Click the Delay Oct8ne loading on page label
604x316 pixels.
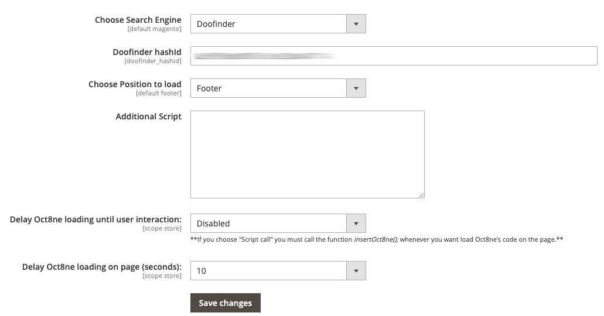click(101, 267)
